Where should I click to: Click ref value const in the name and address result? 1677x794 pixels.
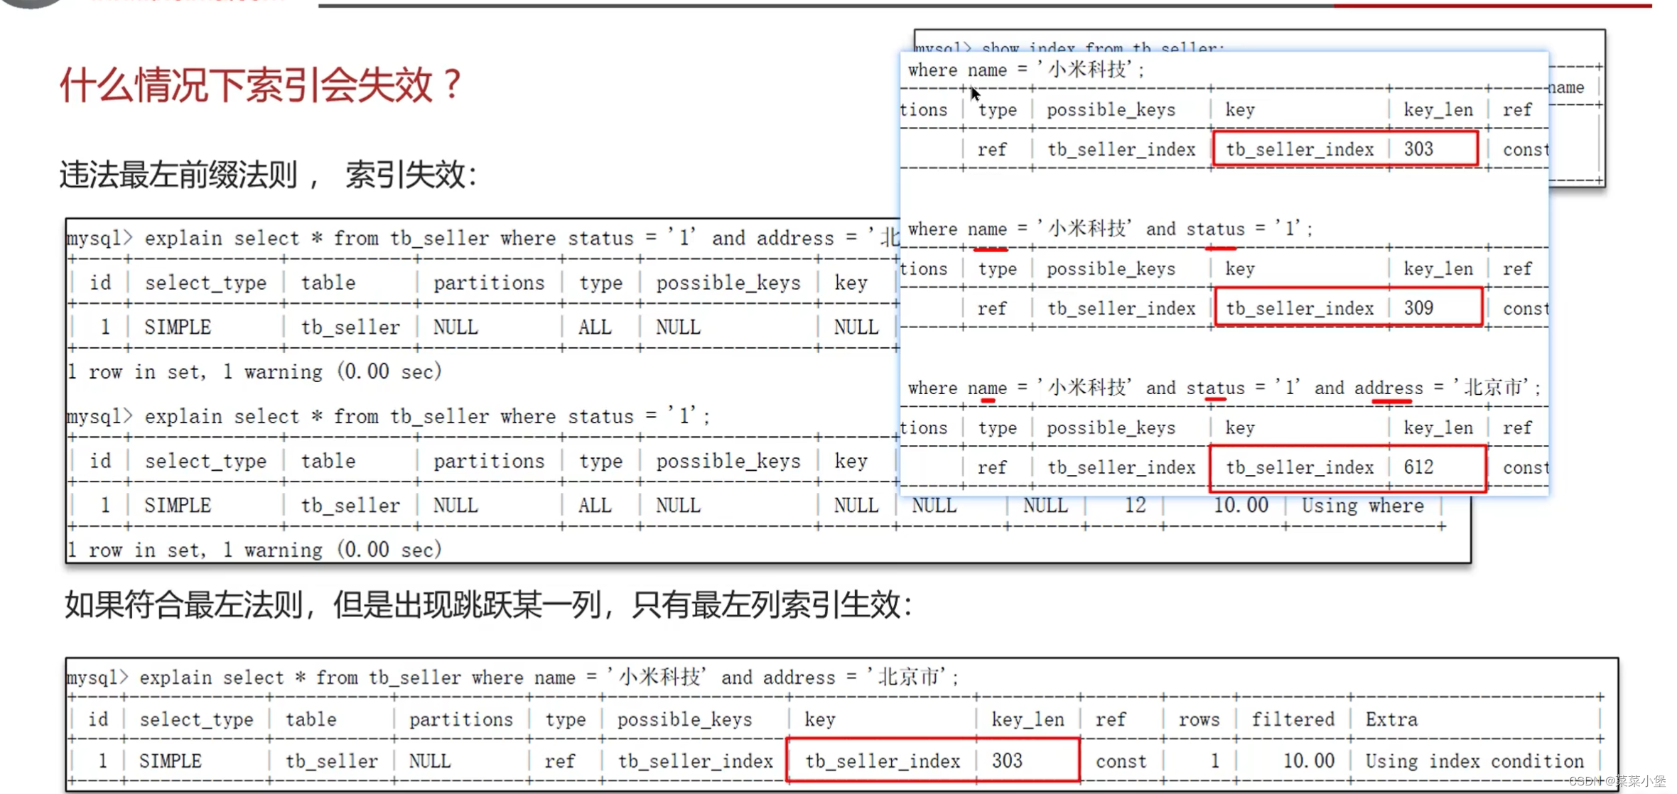pyautogui.click(x=1121, y=761)
